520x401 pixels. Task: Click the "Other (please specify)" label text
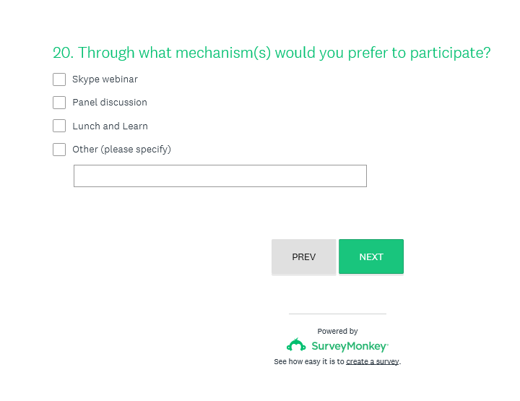pos(121,150)
